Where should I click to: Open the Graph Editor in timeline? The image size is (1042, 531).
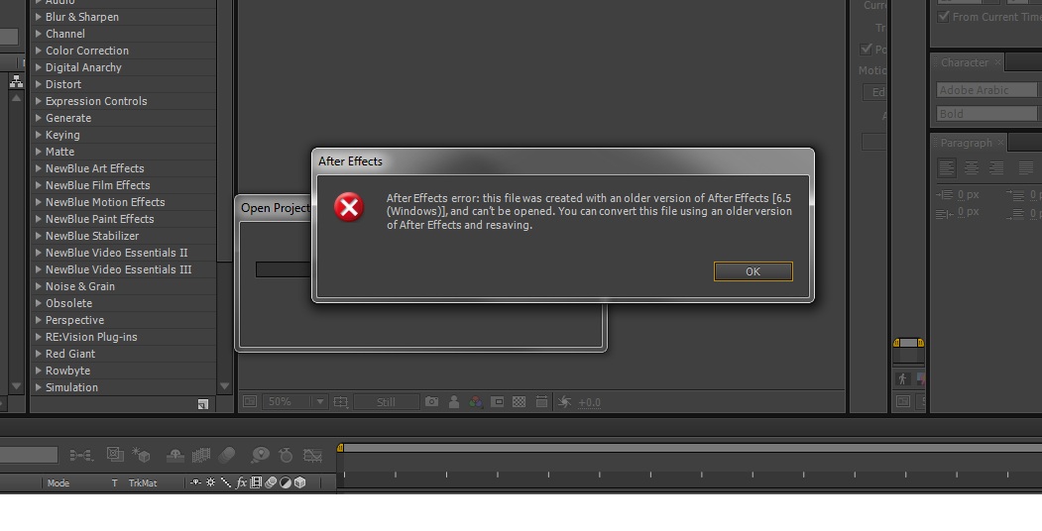(312, 456)
